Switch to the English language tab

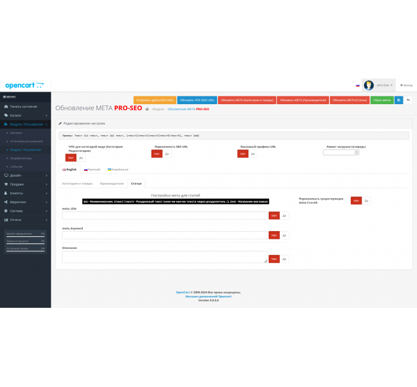[70, 170]
